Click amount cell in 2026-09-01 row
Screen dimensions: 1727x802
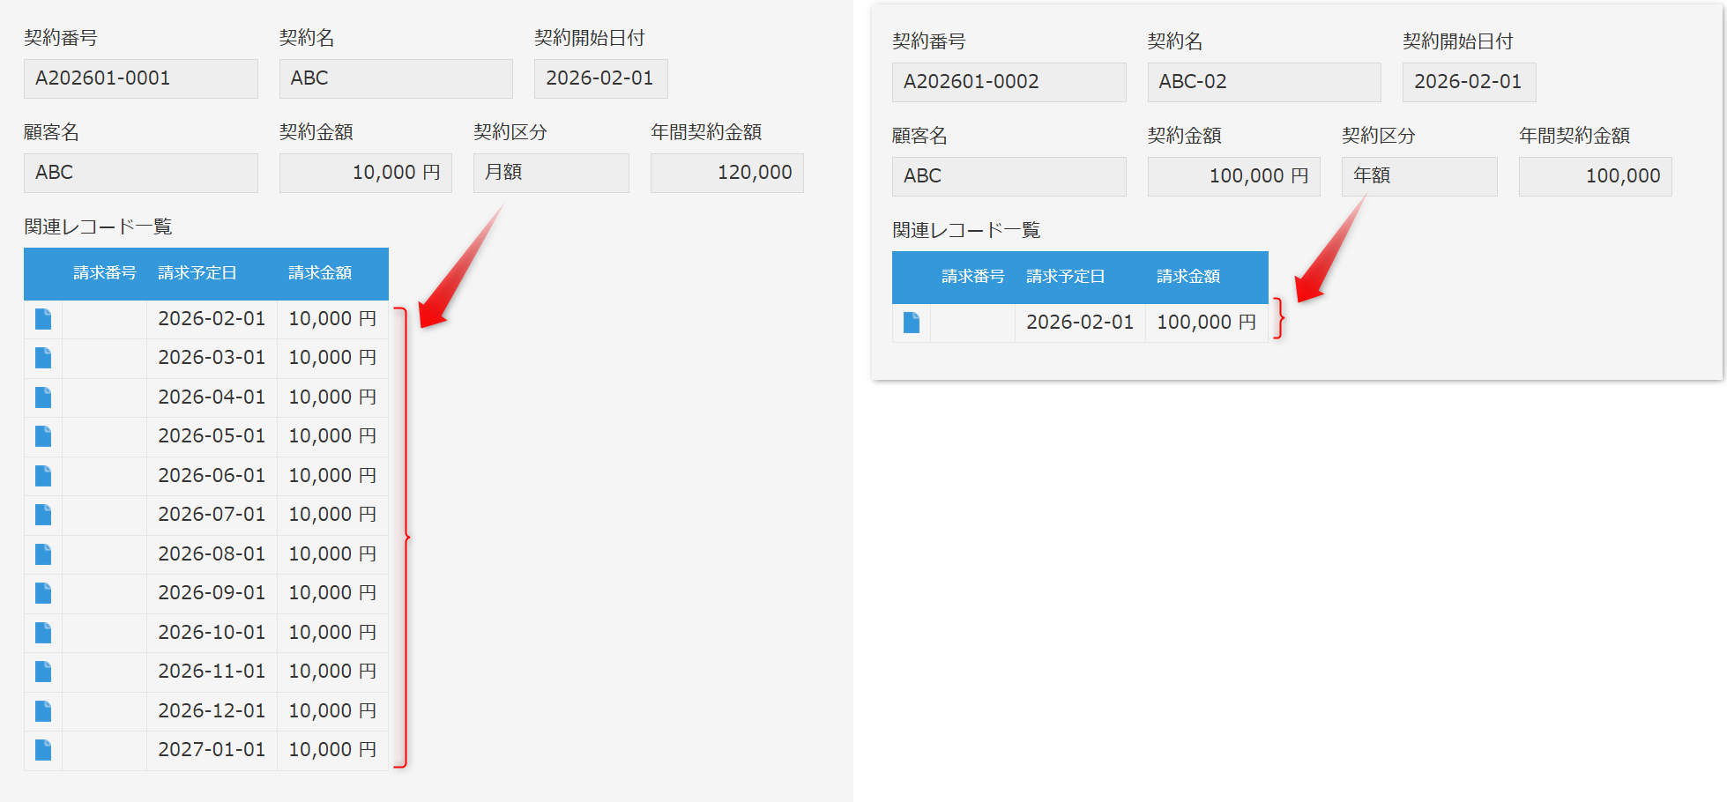click(333, 593)
